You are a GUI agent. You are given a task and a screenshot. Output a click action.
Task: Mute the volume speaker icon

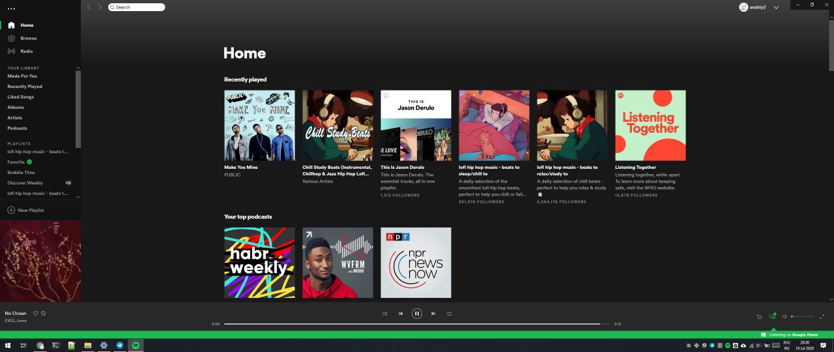tap(785, 316)
